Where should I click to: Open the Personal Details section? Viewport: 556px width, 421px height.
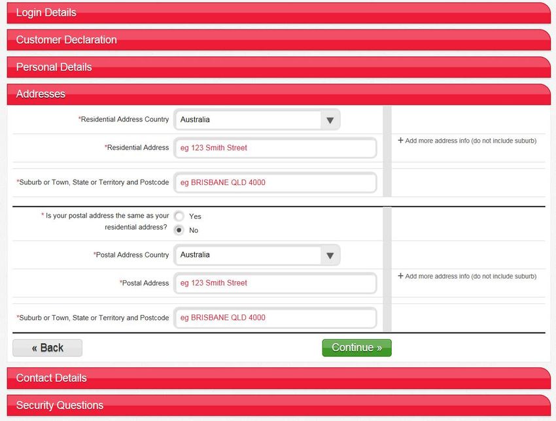pos(279,67)
